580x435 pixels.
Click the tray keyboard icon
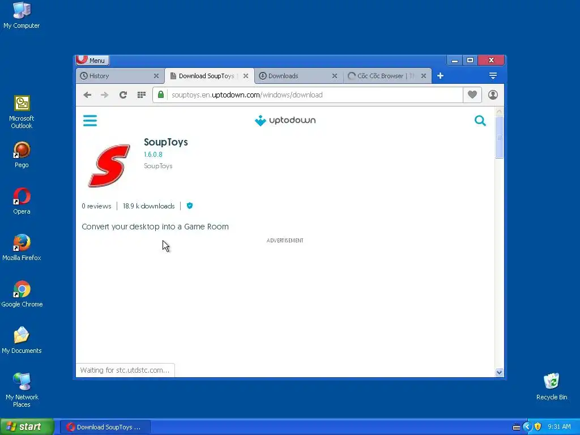[517, 427]
